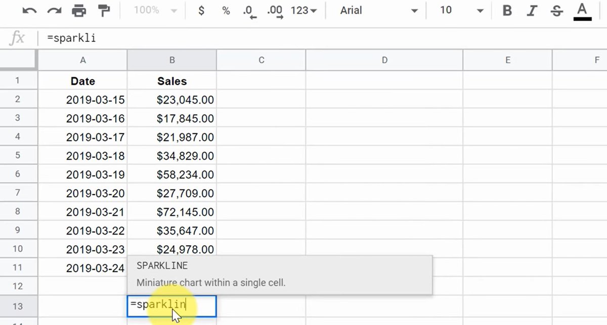This screenshot has width=607, height=325.
Task: Toggle bold formatting
Action: 507,11
